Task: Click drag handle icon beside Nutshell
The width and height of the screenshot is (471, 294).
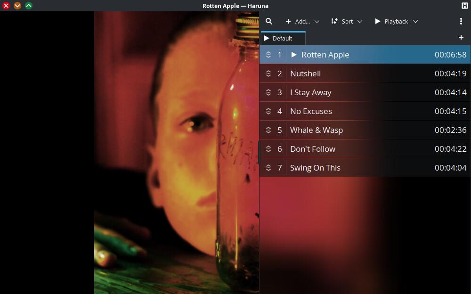Action: point(268,73)
